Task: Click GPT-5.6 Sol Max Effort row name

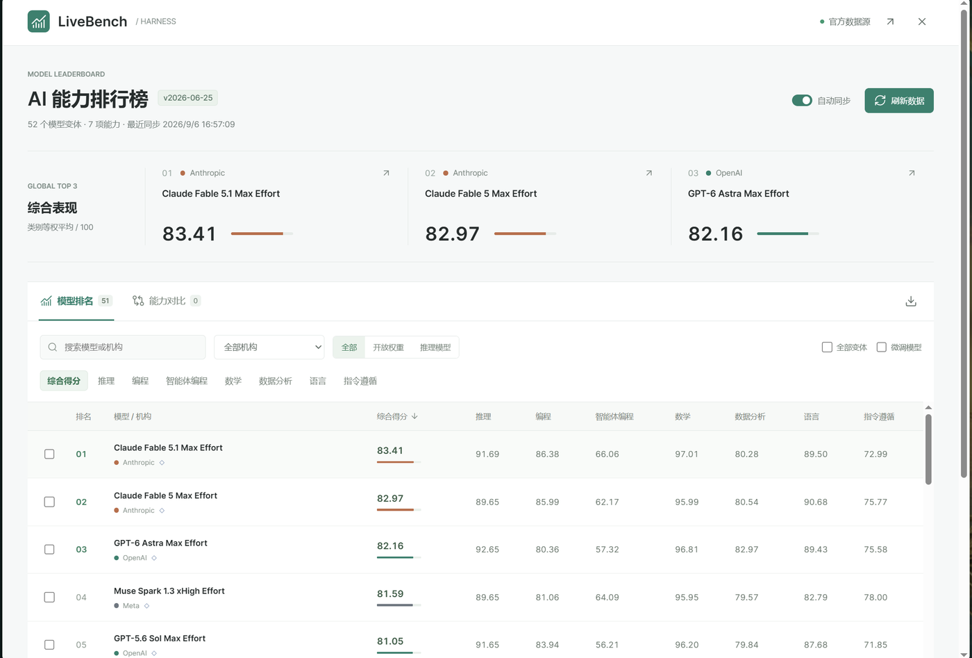Action: click(x=160, y=639)
